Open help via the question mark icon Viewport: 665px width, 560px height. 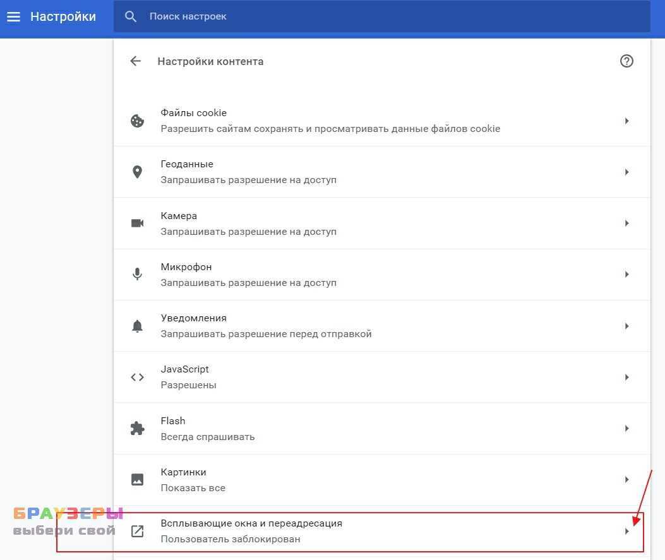coord(626,61)
